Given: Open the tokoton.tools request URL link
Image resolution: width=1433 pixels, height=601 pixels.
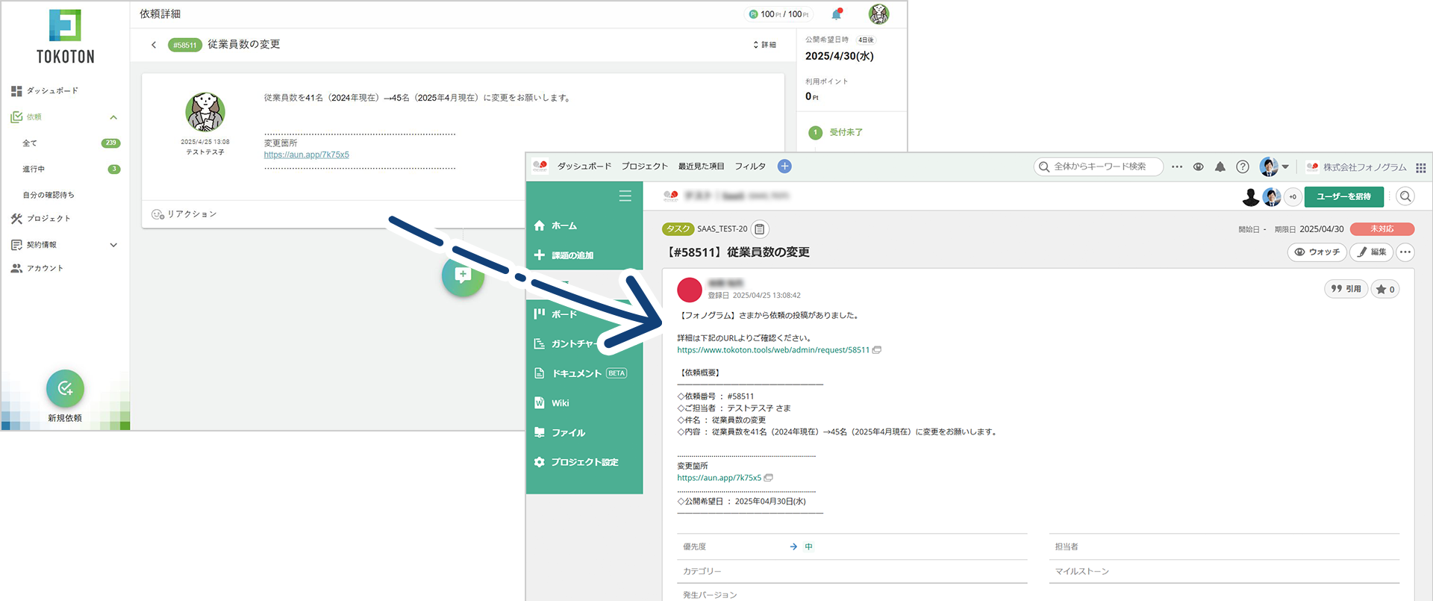Looking at the screenshot, I should pyautogui.click(x=772, y=350).
